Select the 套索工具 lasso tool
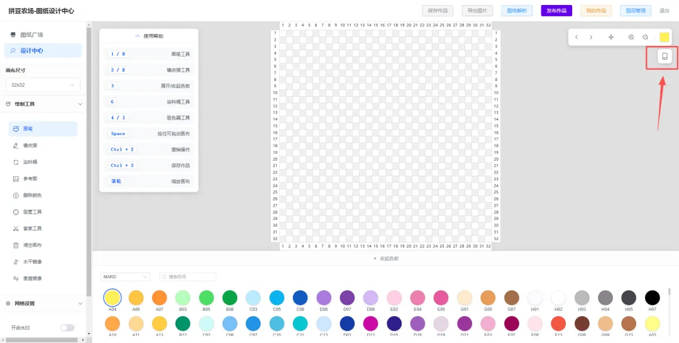Viewport: 679px width, 343px height. pyautogui.click(x=43, y=229)
